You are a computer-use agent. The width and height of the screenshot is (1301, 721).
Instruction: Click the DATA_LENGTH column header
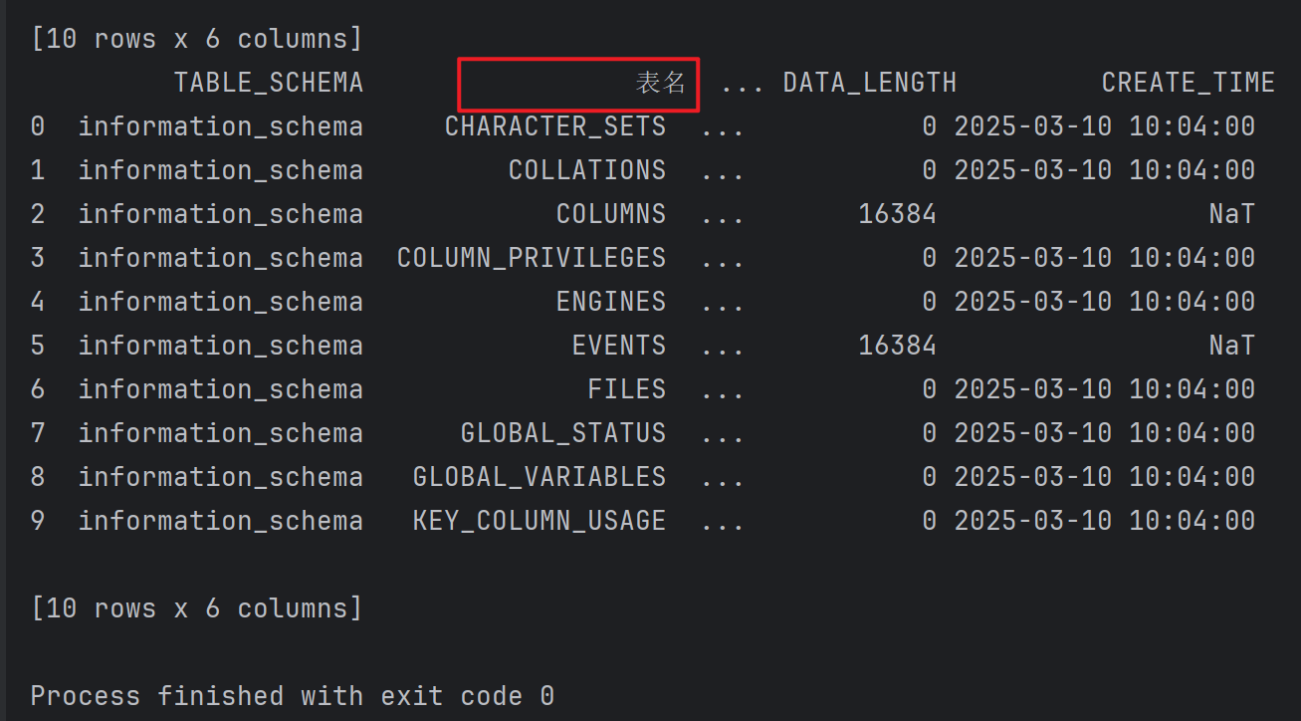pyautogui.click(x=870, y=83)
